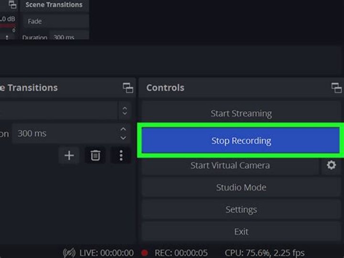The width and height of the screenshot is (344, 258).
Task: Open the Fade transition dropdown
Action: (x=55, y=21)
